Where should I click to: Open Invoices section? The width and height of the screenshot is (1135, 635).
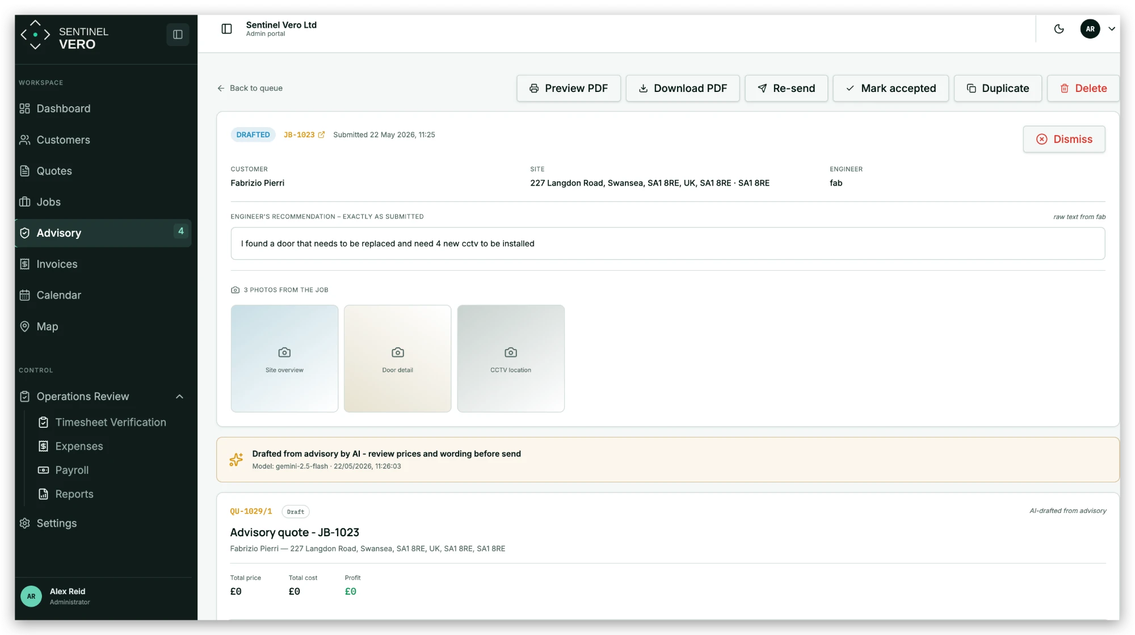[103, 264]
